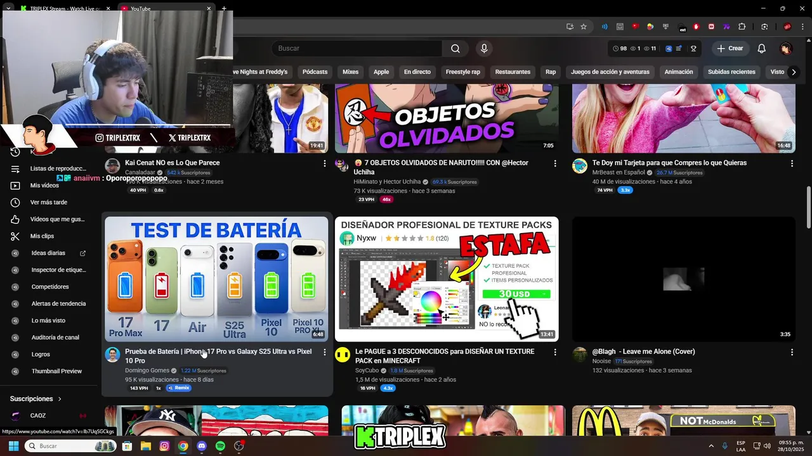
Task: Bookmark this page with the star icon
Action: (584, 27)
